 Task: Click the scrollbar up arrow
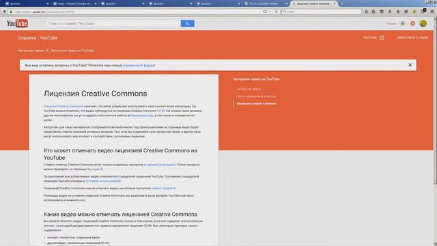tap(435, 18)
